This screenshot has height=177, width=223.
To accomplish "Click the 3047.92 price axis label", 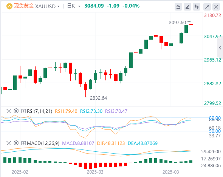I will (x=213, y=37).
